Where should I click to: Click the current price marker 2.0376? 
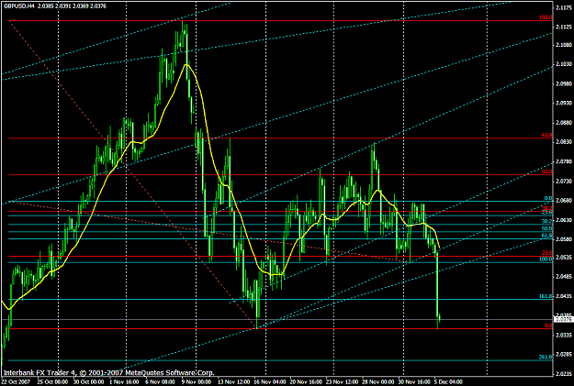point(563,319)
